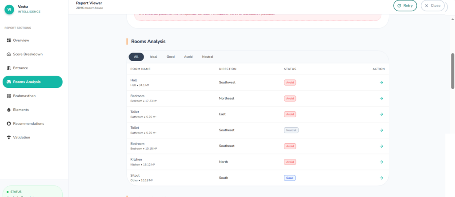Open Kitchen row action arrow
This screenshot has width=455, height=197.
[x=381, y=162]
